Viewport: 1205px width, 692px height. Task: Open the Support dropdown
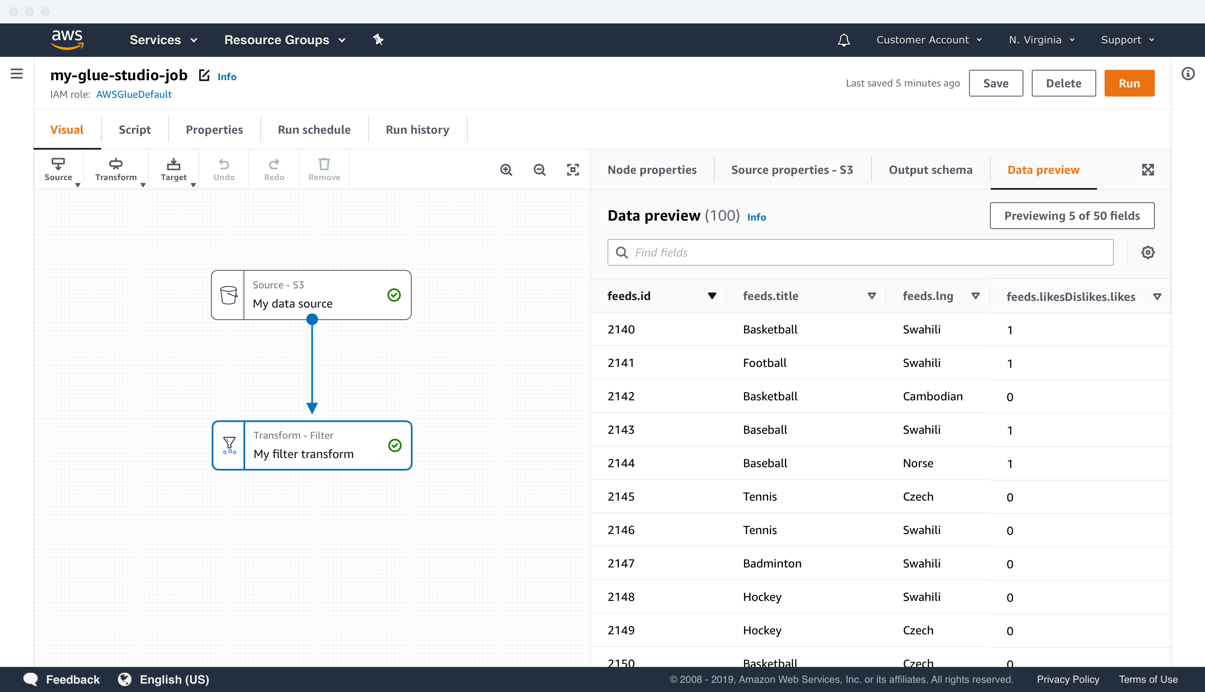[x=1128, y=40]
